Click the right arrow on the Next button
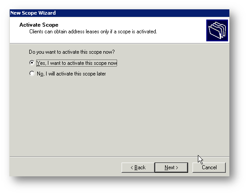 click(x=177, y=167)
